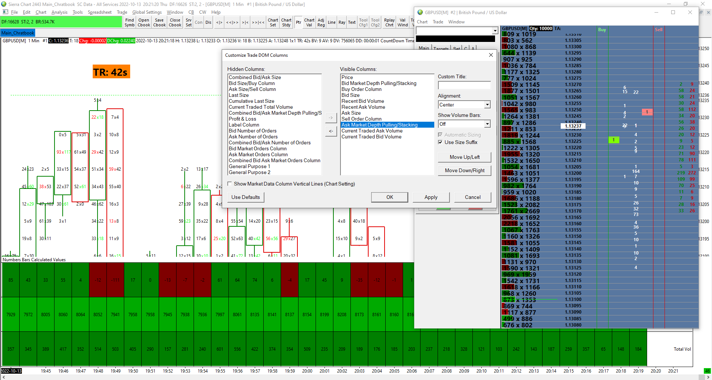Image resolution: width=712 pixels, height=380 pixels.
Task: Uncheck the Use Size Suffix checkbox
Action: click(x=440, y=142)
